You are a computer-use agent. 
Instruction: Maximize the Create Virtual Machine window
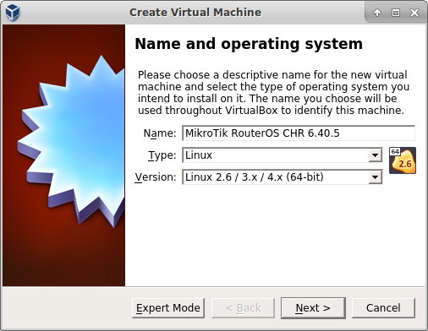point(396,13)
